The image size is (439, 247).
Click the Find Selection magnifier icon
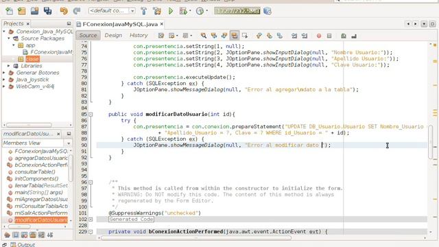204,36
